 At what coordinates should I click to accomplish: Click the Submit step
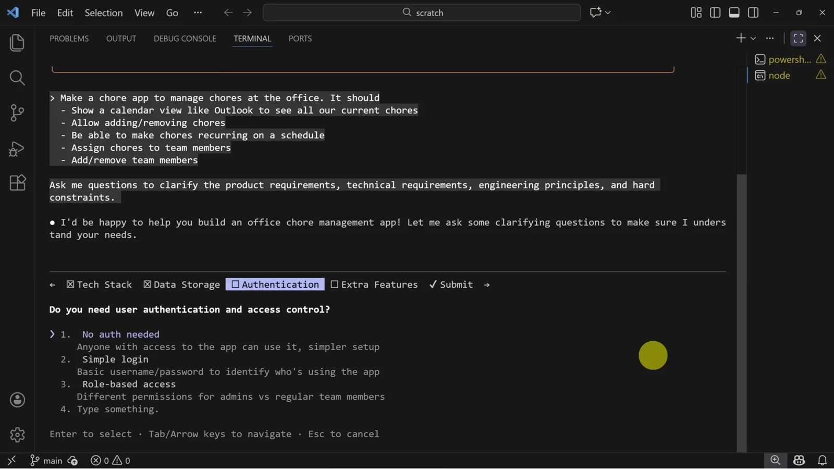(451, 285)
